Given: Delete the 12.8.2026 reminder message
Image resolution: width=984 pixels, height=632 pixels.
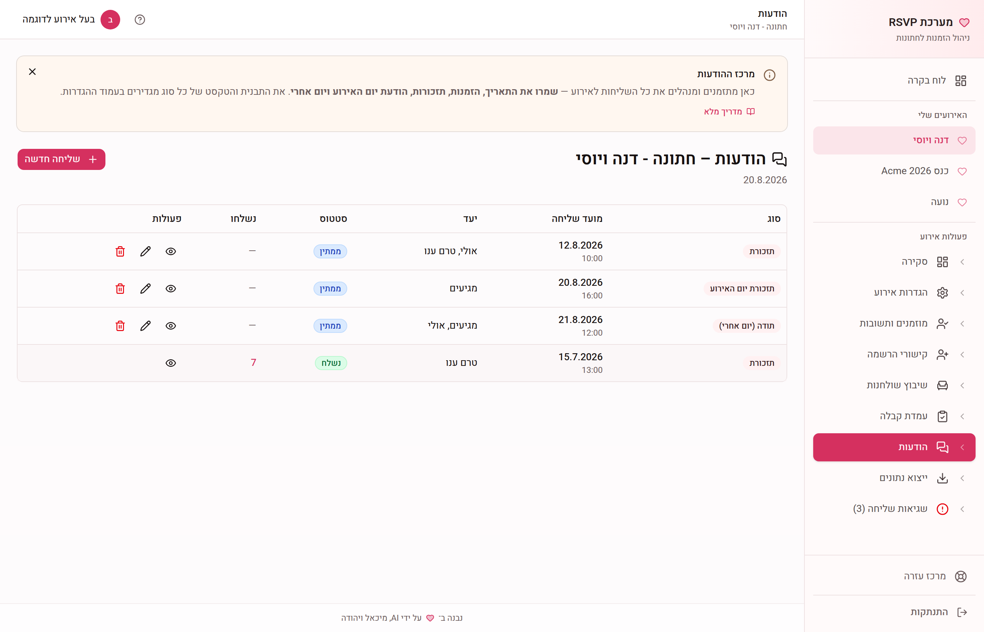Looking at the screenshot, I should click(x=120, y=251).
